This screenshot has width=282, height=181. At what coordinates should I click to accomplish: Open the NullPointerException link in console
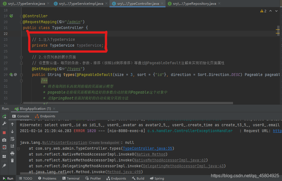(65, 143)
